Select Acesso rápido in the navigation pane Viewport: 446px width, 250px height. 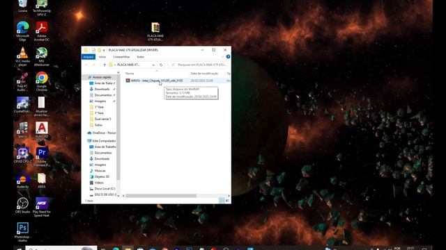102,77
